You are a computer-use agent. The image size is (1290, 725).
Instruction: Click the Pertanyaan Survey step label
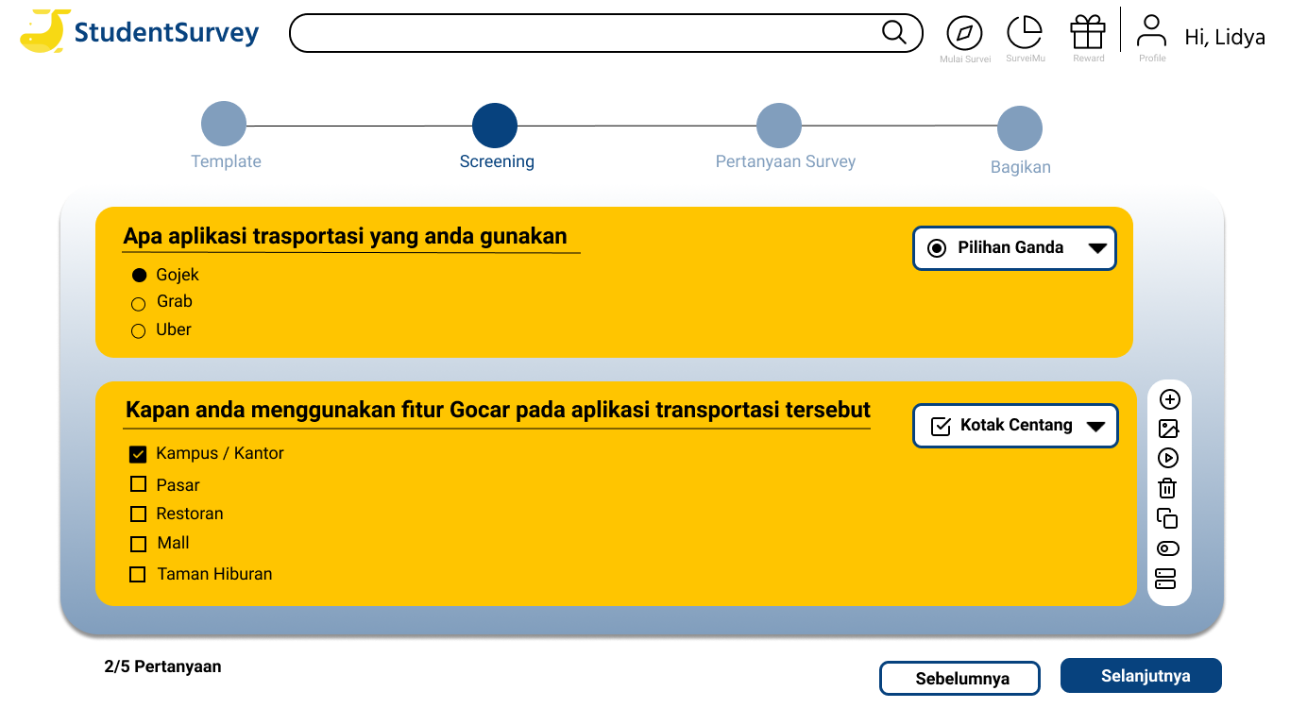(x=786, y=161)
